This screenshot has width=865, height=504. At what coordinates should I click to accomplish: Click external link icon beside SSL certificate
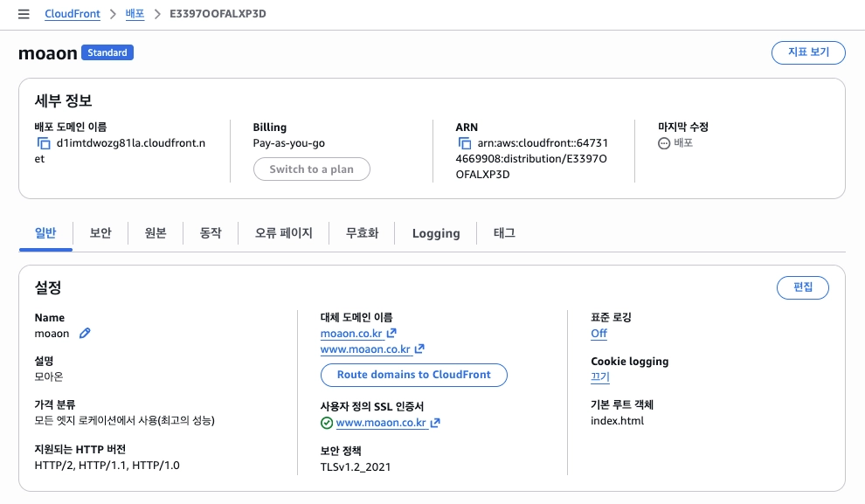coord(435,423)
